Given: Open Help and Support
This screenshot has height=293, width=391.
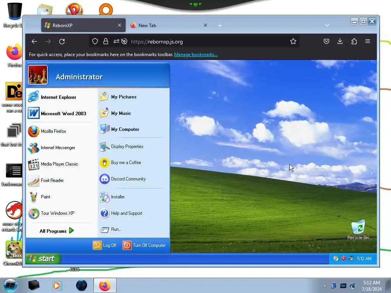Looking at the screenshot, I should click(x=121, y=213).
